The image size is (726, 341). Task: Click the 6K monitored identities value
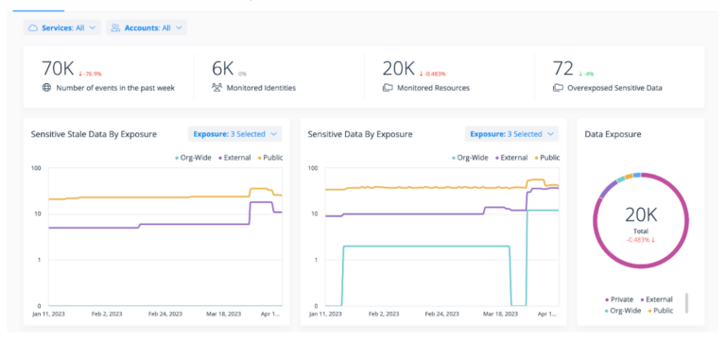[223, 68]
